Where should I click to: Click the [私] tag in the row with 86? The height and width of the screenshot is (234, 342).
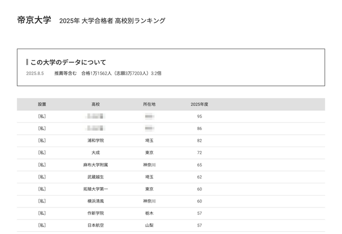(x=42, y=128)
